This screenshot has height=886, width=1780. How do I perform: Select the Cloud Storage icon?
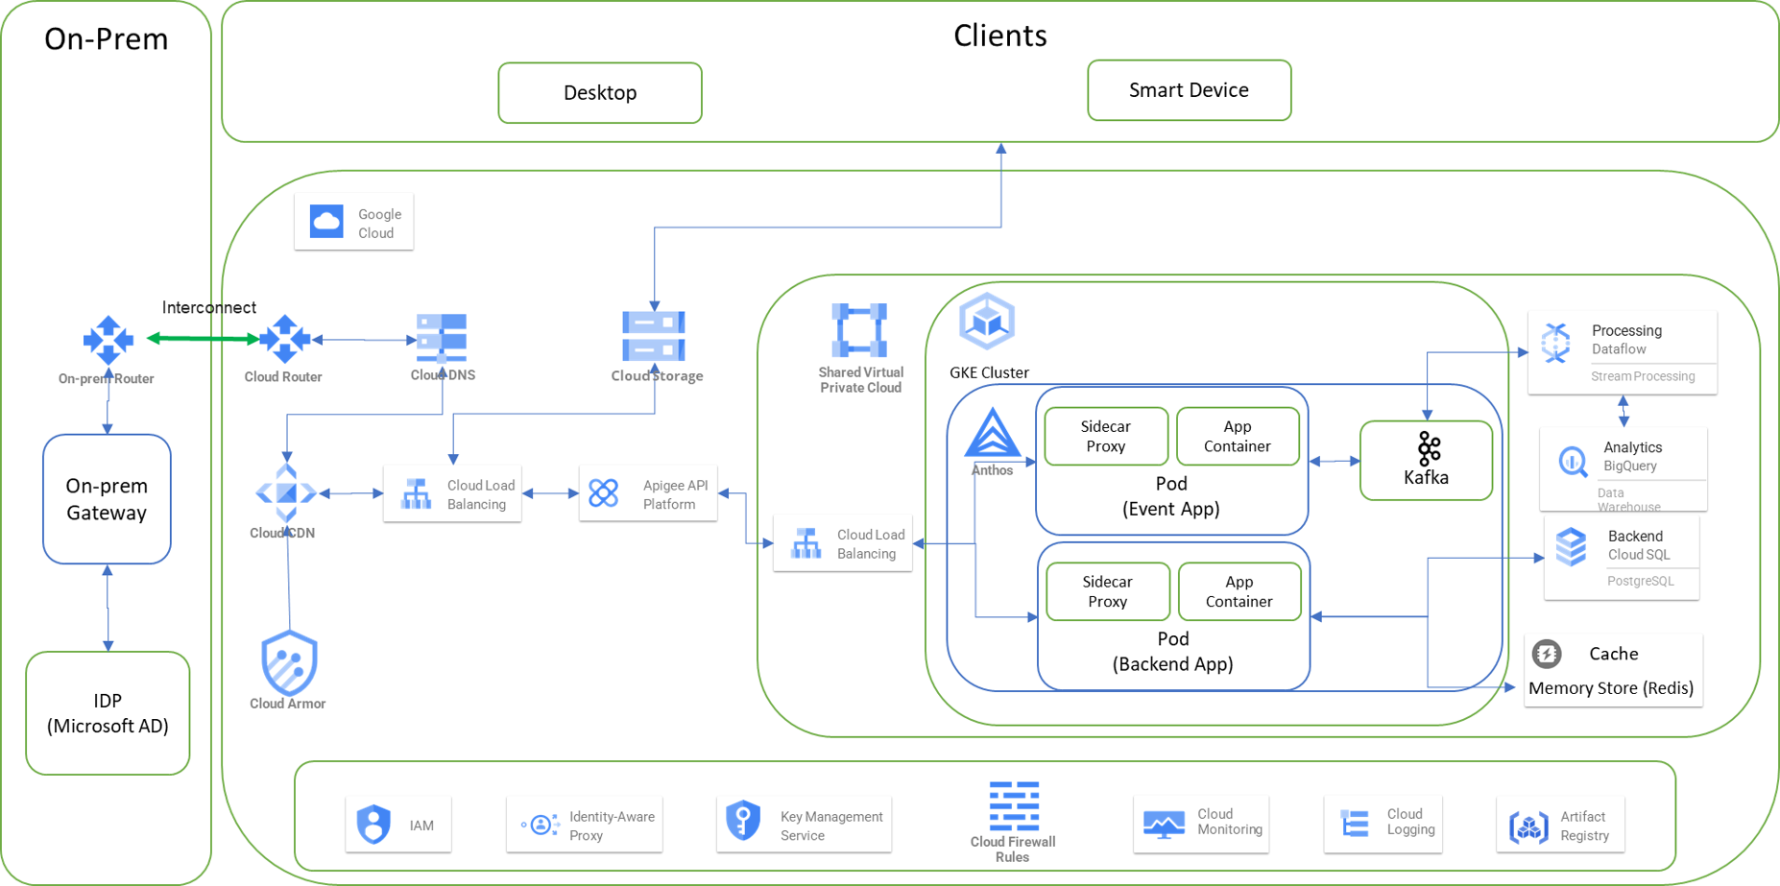tap(654, 336)
